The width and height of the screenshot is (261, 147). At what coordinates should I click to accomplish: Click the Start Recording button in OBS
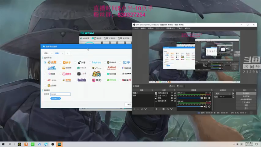tap(246, 96)
